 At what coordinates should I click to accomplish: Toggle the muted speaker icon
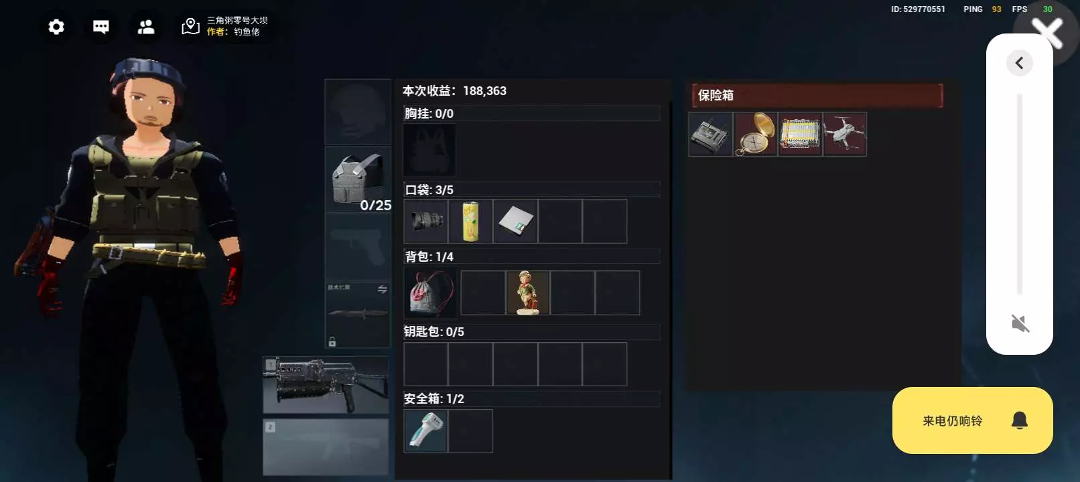(1020, 324)
